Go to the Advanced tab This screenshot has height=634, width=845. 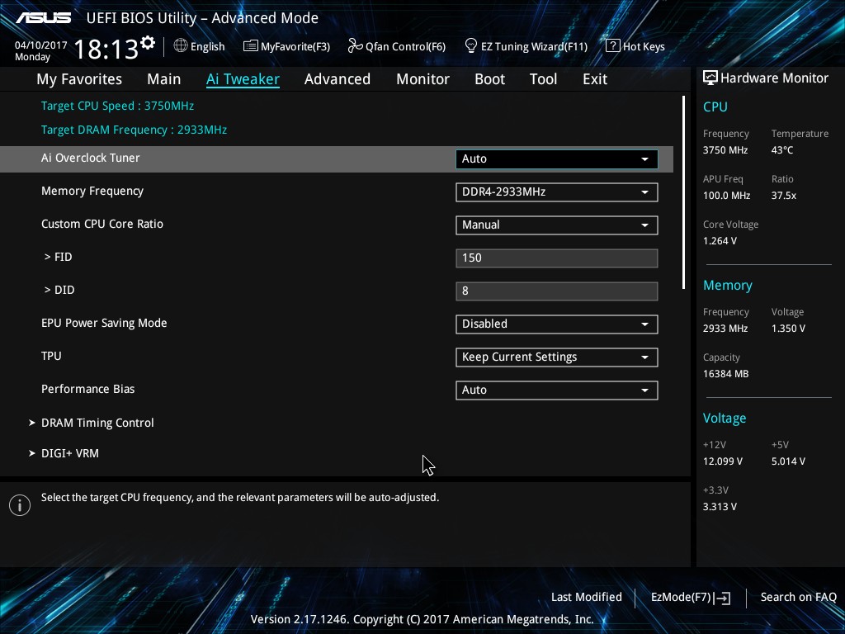coord(338,78)
